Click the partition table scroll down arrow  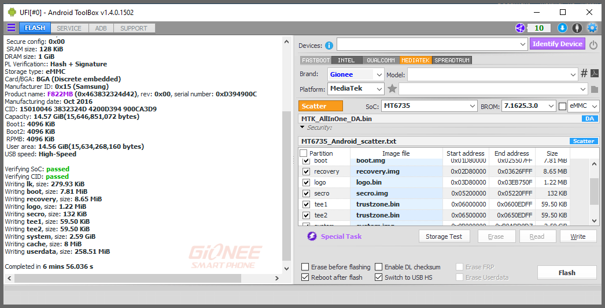point(595,221)
